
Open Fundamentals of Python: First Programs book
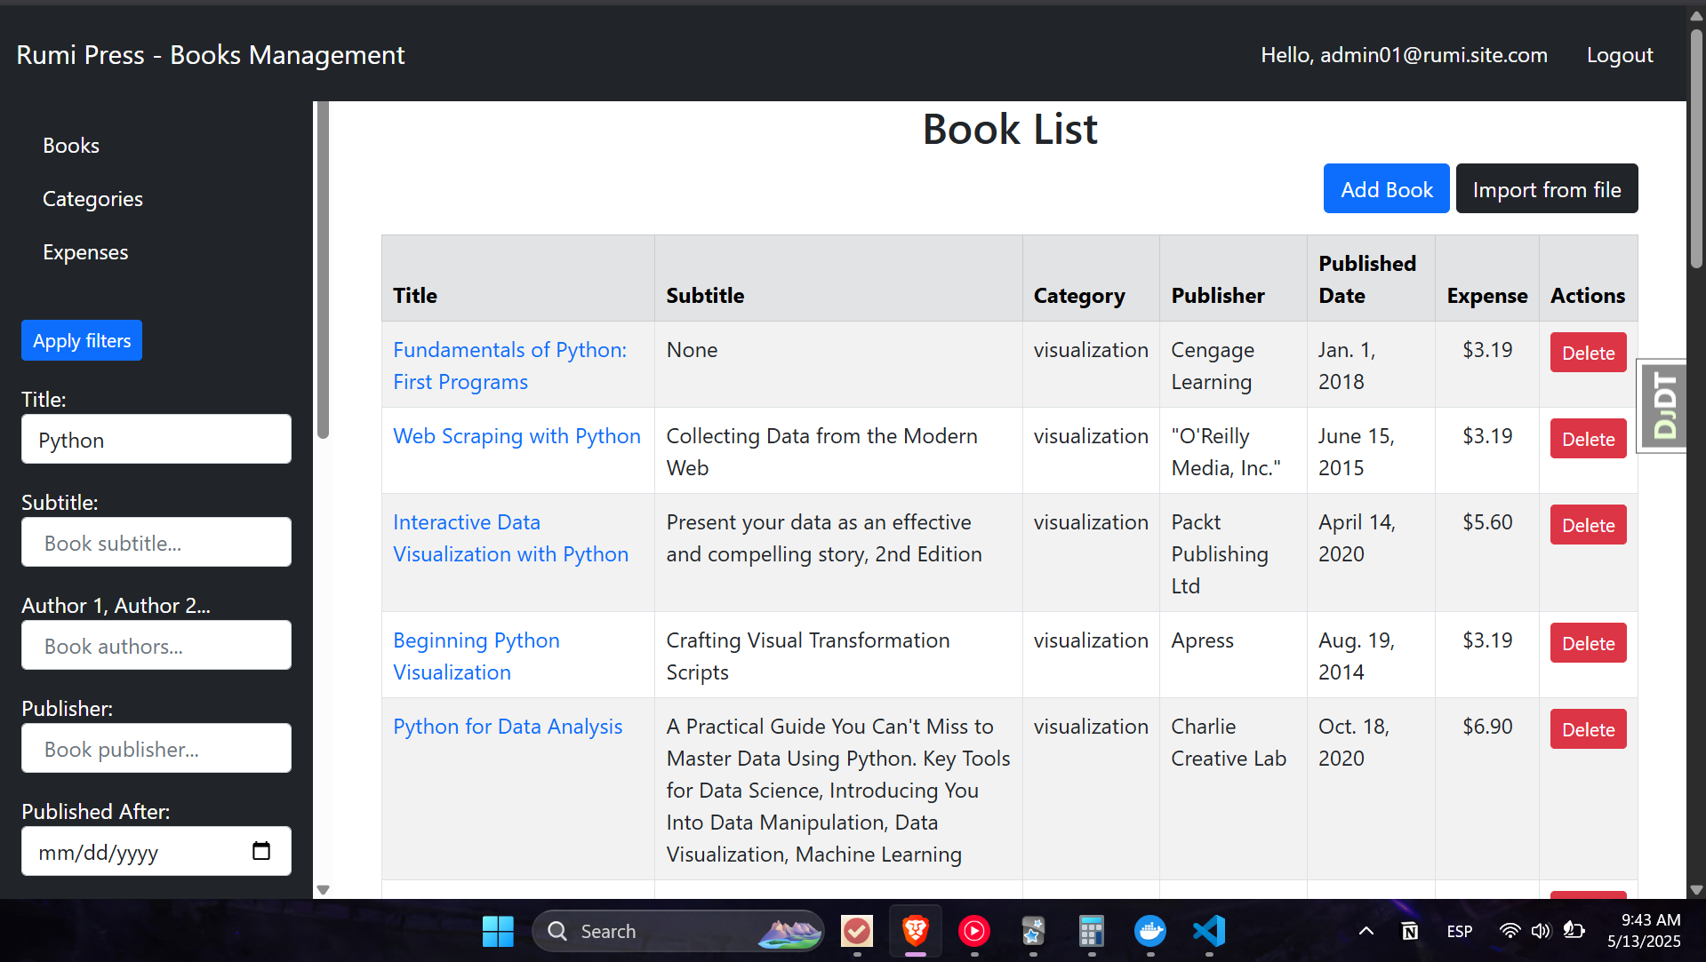pyautogui.click(x=509, y=366)
